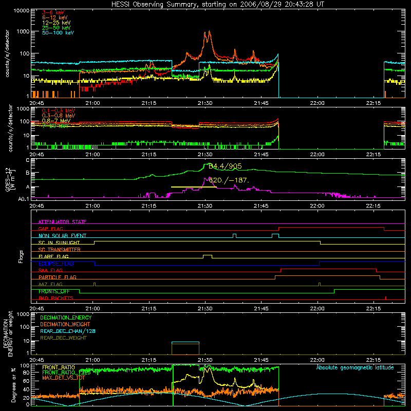Select the green 25-50 keV legend label
Screen dimensions: 411x411
point(57,28)
